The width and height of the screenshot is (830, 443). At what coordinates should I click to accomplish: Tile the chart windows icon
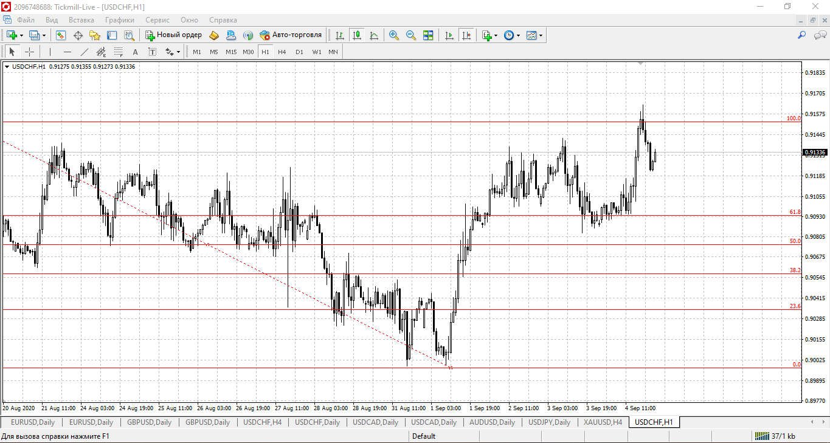coord(428,35)
